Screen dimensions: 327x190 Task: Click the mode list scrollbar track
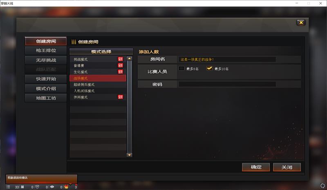pyautogui.click(x=129, y=107)
